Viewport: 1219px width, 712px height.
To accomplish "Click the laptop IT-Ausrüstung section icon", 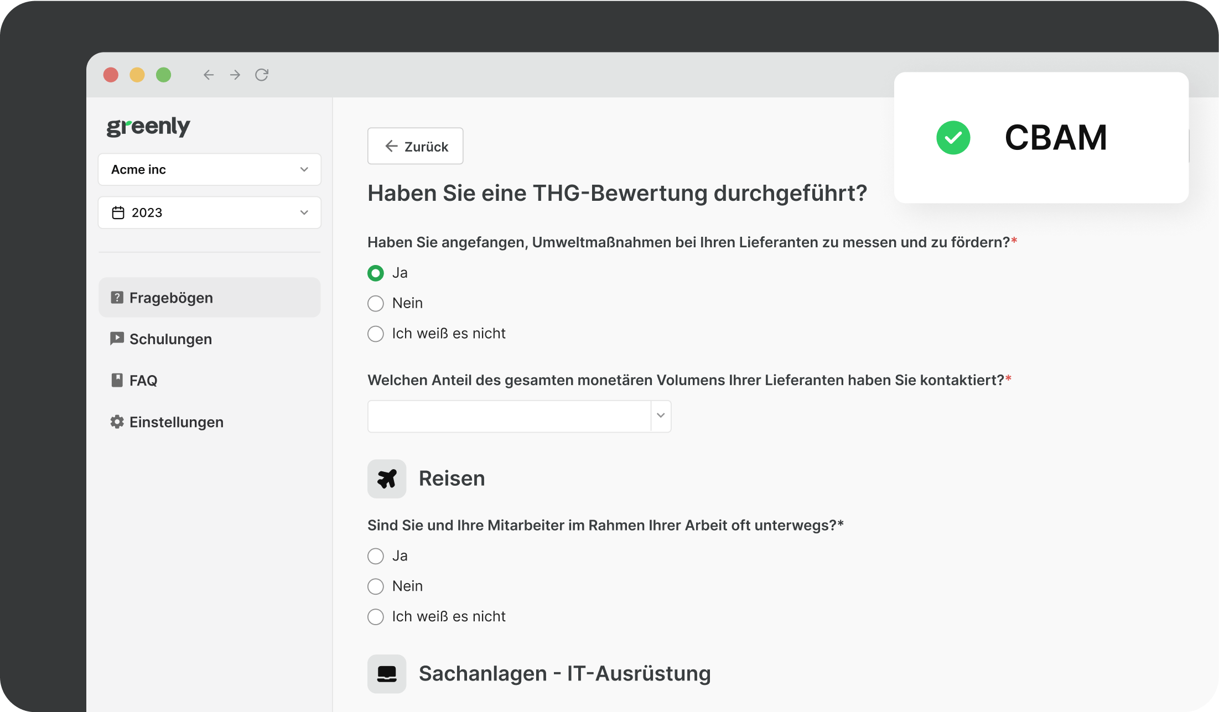I will point(387,674).
